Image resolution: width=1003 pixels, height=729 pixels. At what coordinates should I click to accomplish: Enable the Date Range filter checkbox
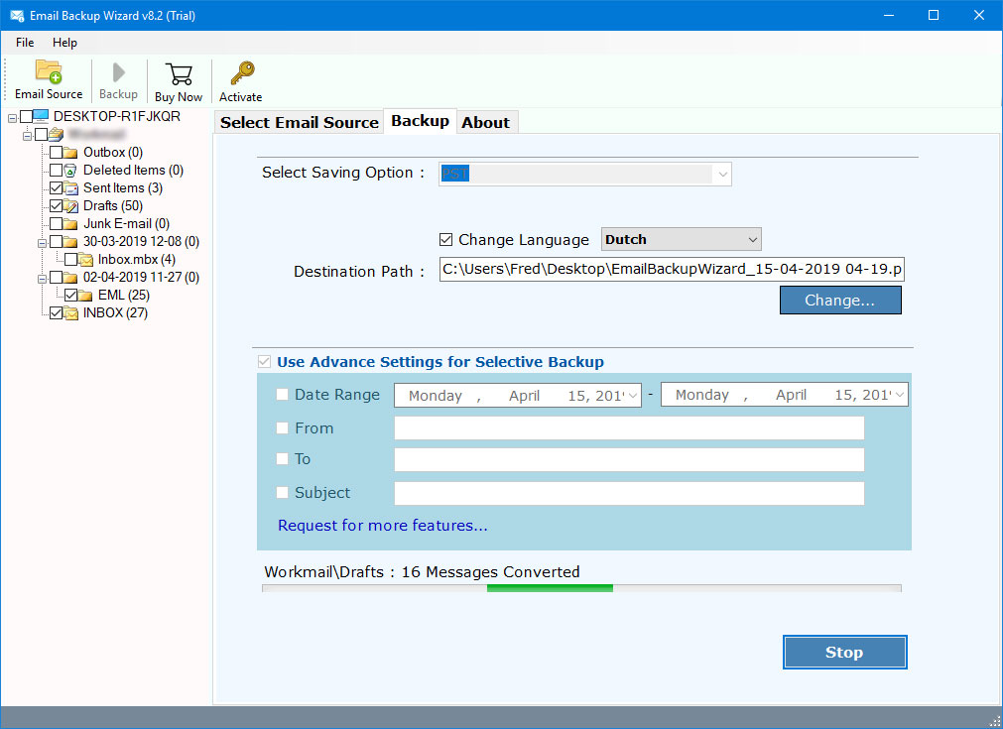point(282,395)
